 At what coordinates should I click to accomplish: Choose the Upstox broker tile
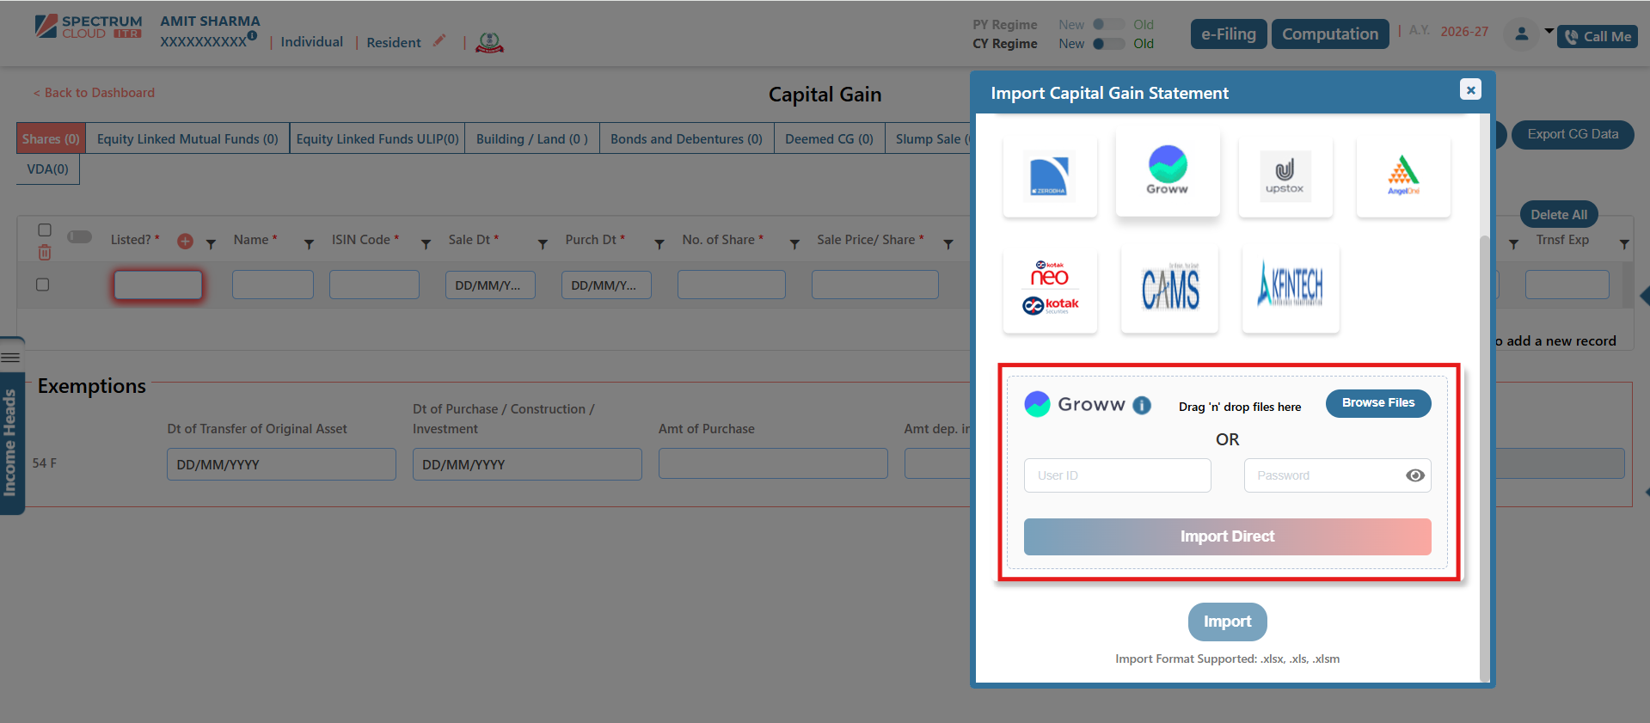click(x=1285, y=176)
